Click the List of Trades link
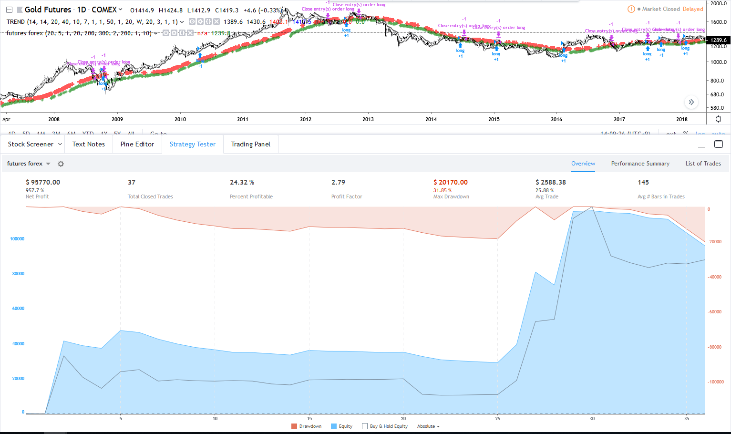 click(703, 164)
